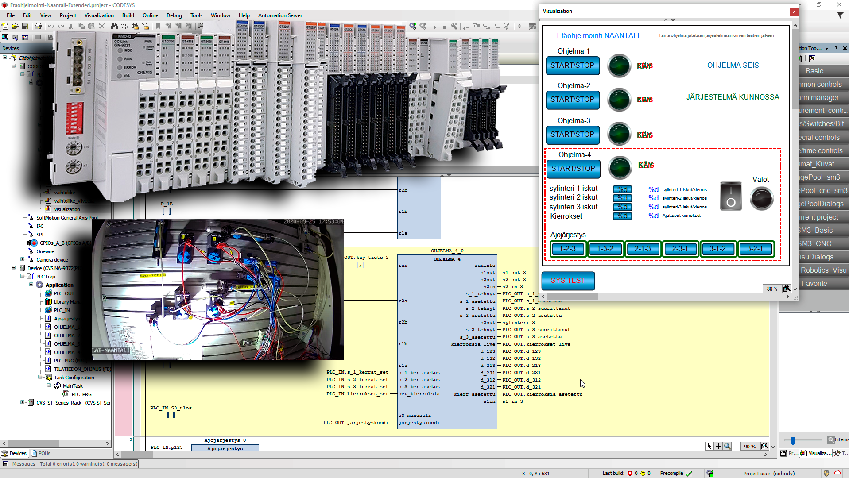
Task: Flip the Valot rocker light switch
Action: pos(731,196)
